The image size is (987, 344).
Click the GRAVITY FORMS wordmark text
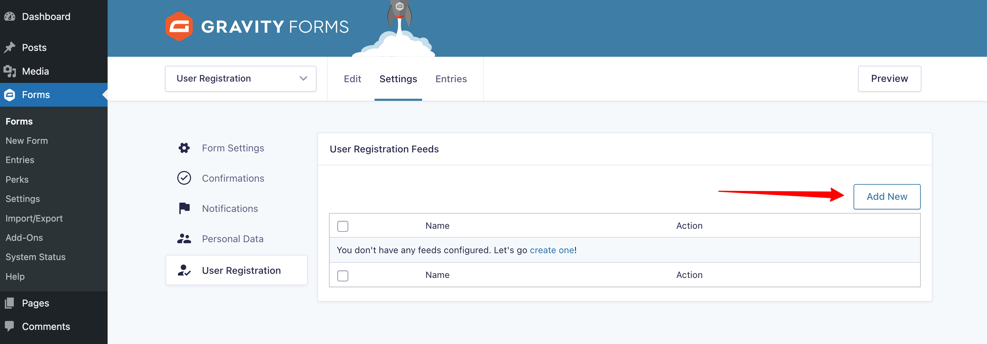275,27
